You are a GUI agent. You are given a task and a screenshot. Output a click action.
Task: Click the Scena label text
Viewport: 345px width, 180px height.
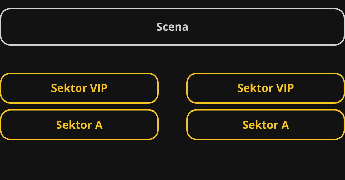(x=172, y=27)
